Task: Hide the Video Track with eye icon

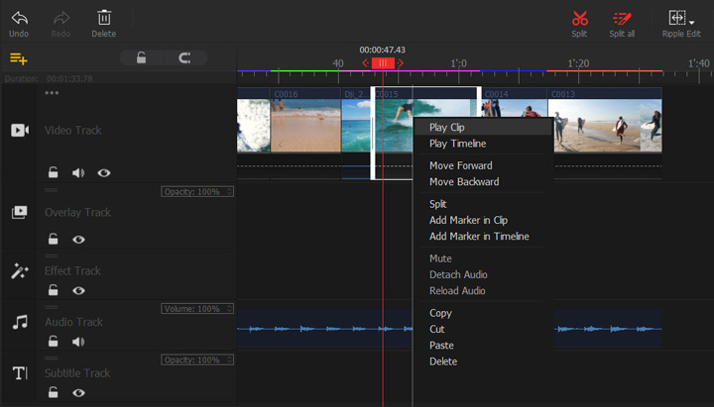Action: 104,173
